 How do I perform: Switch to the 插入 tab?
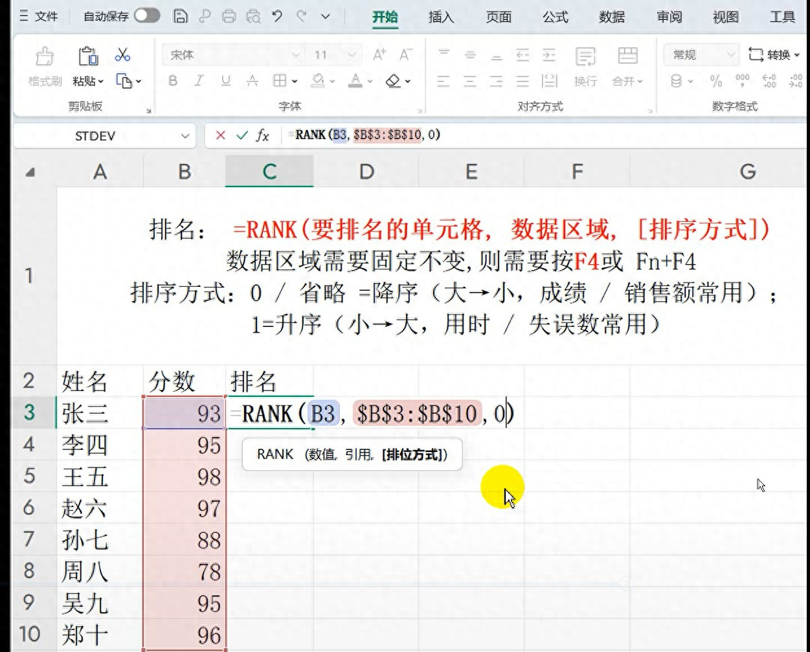(441, 17)
